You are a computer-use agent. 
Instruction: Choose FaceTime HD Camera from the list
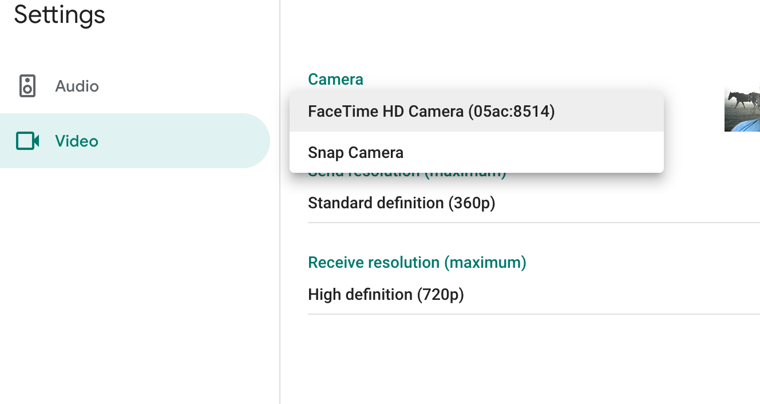pyautogui.click(x=431, y=111)
